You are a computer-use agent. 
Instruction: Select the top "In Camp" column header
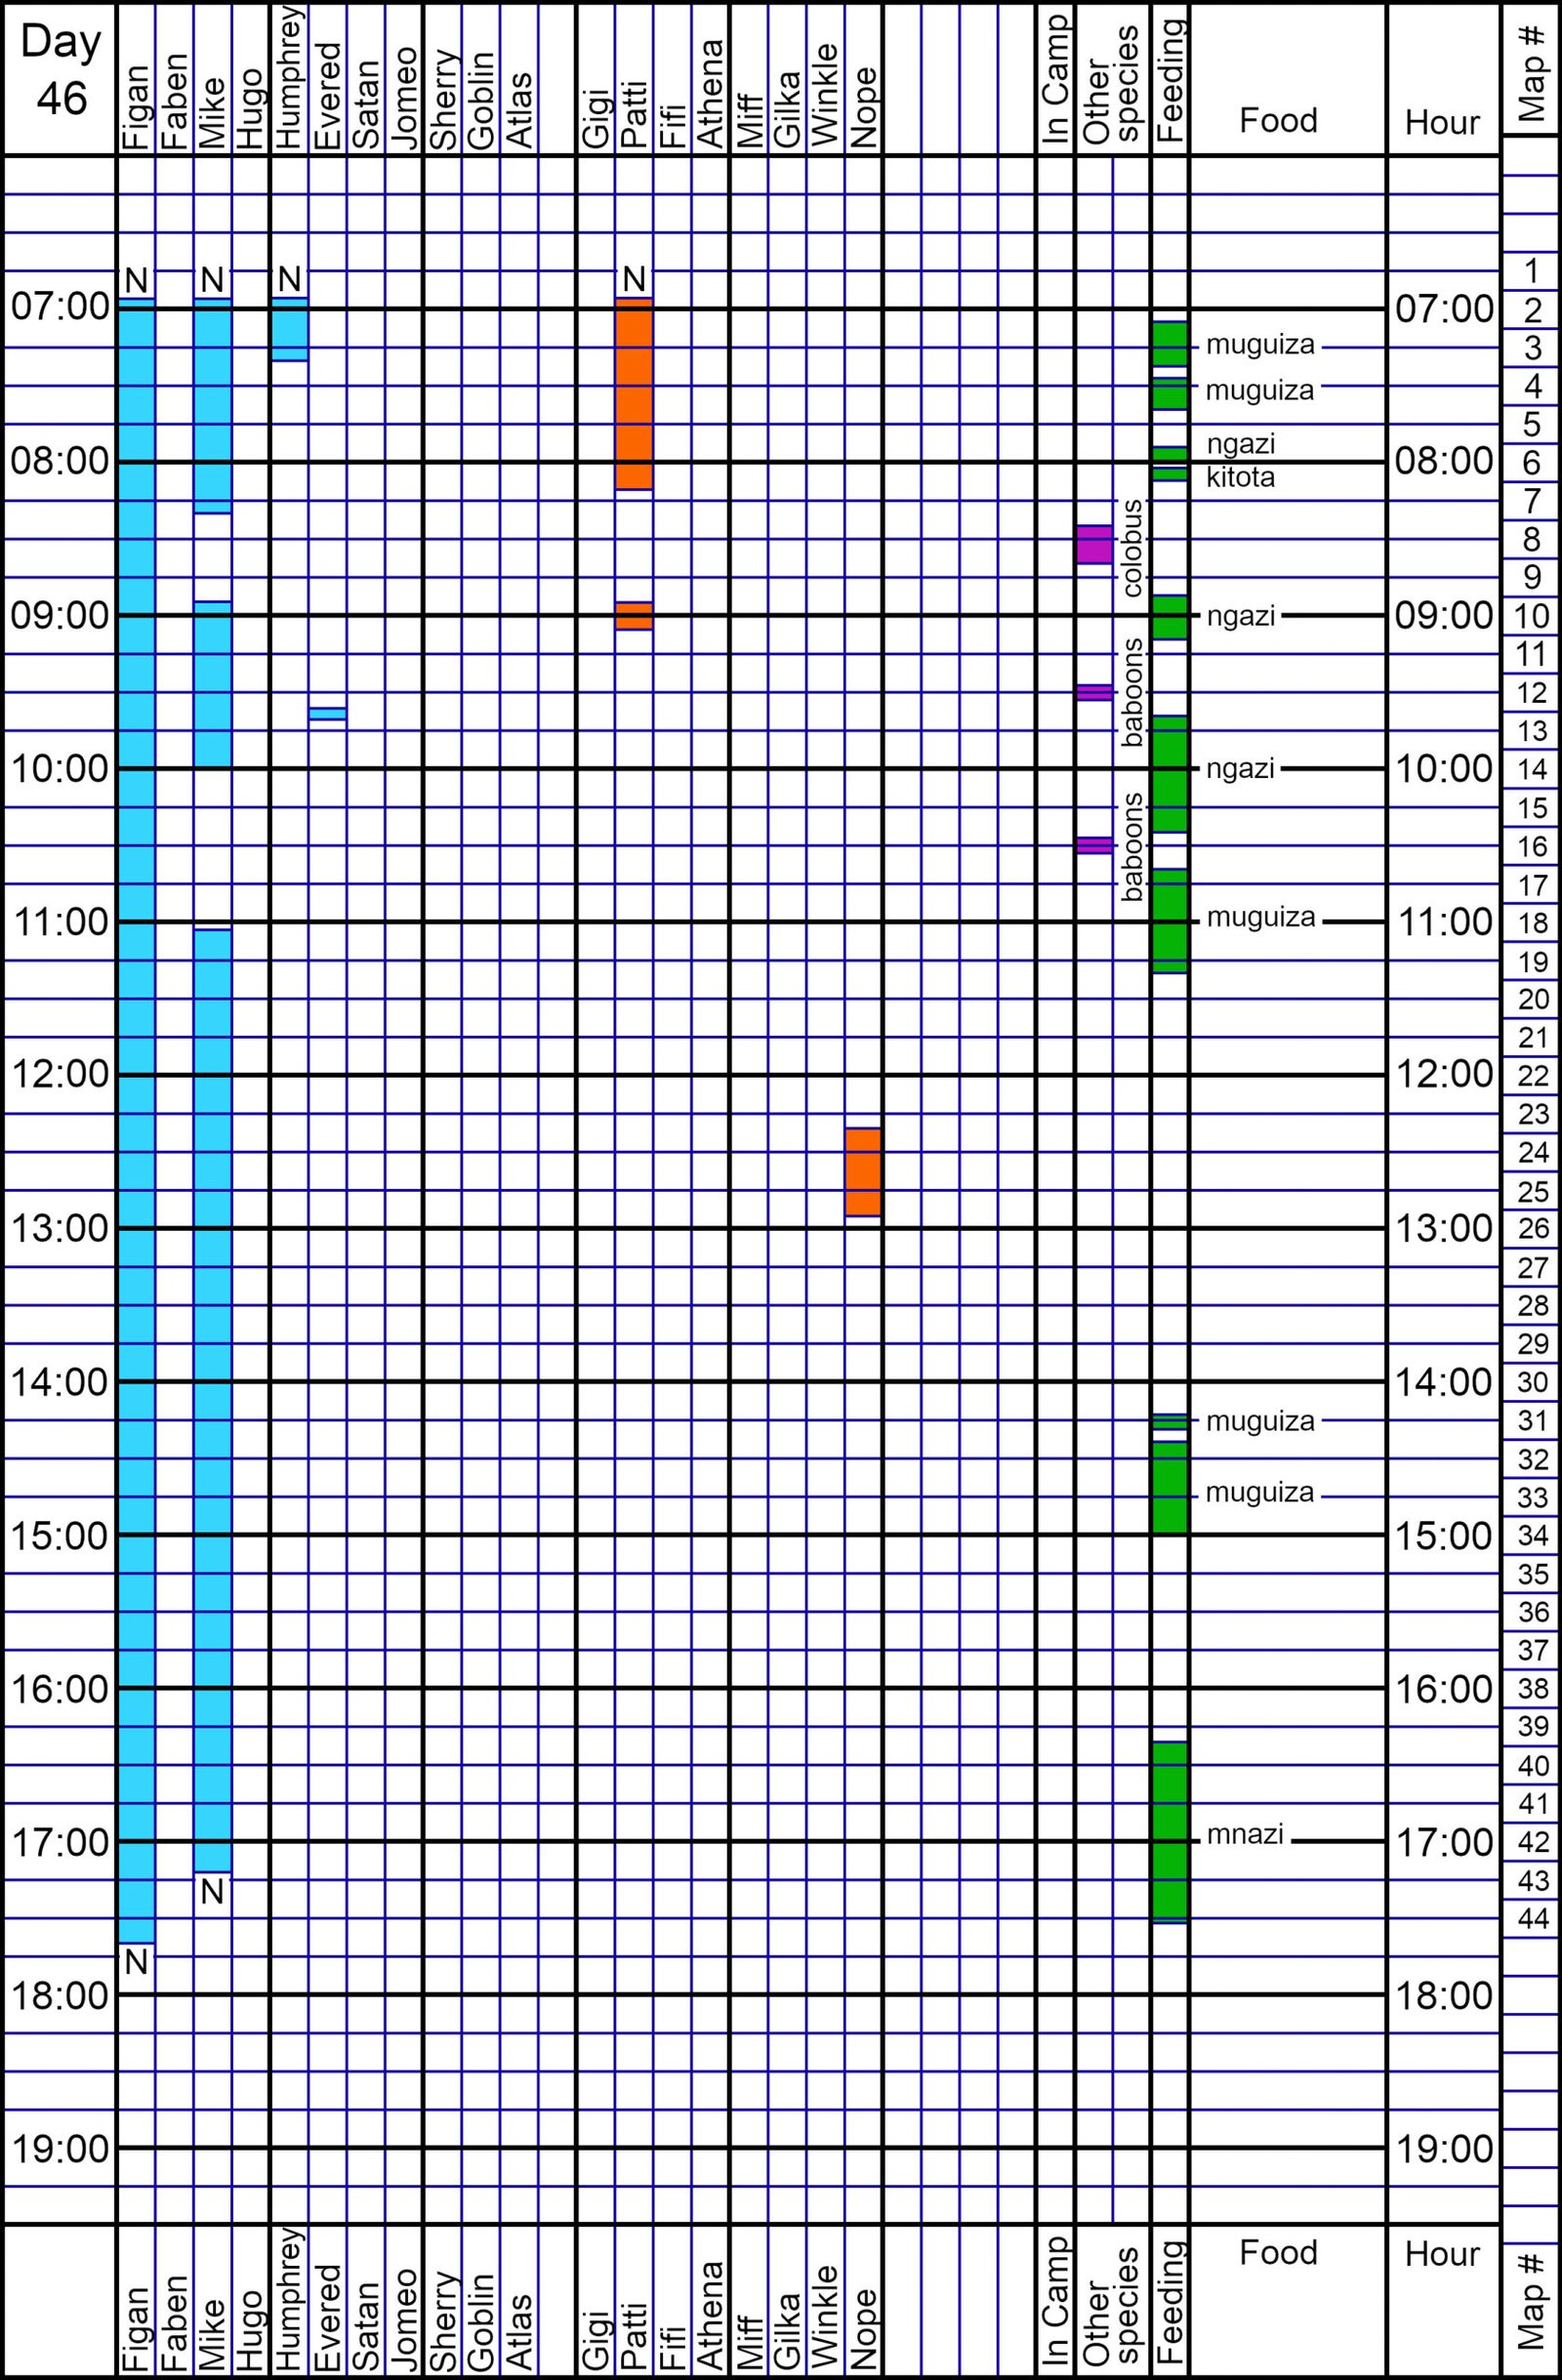coord(1056,80)
